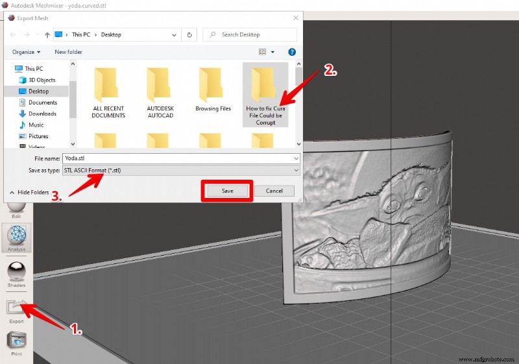The height and width of the screenshot is (364, 519).
Task: Expand the File name history dropdown
Action: click(x=296, y=158)
